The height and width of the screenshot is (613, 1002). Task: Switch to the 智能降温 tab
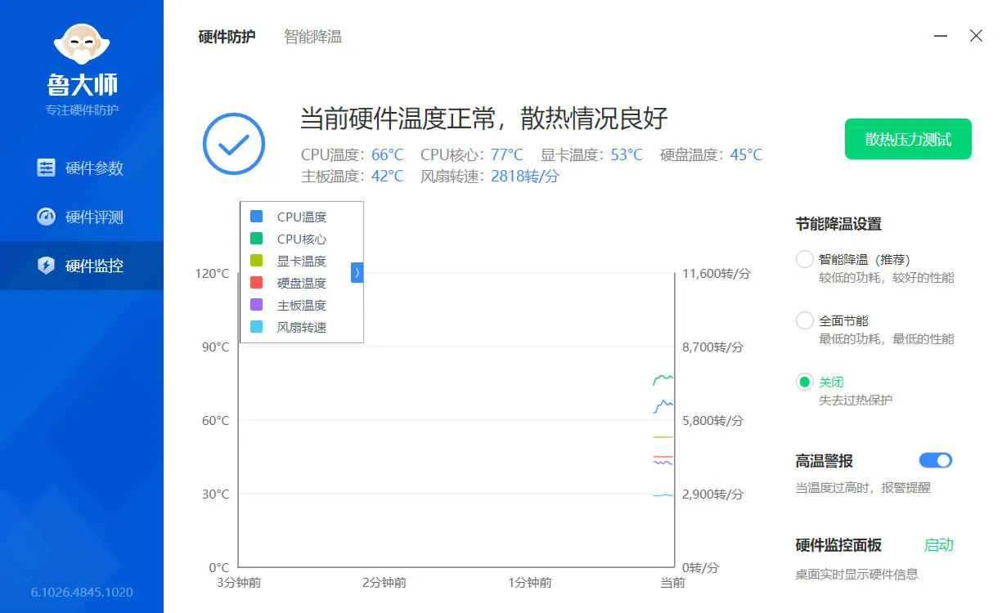[x=312, y=37]
